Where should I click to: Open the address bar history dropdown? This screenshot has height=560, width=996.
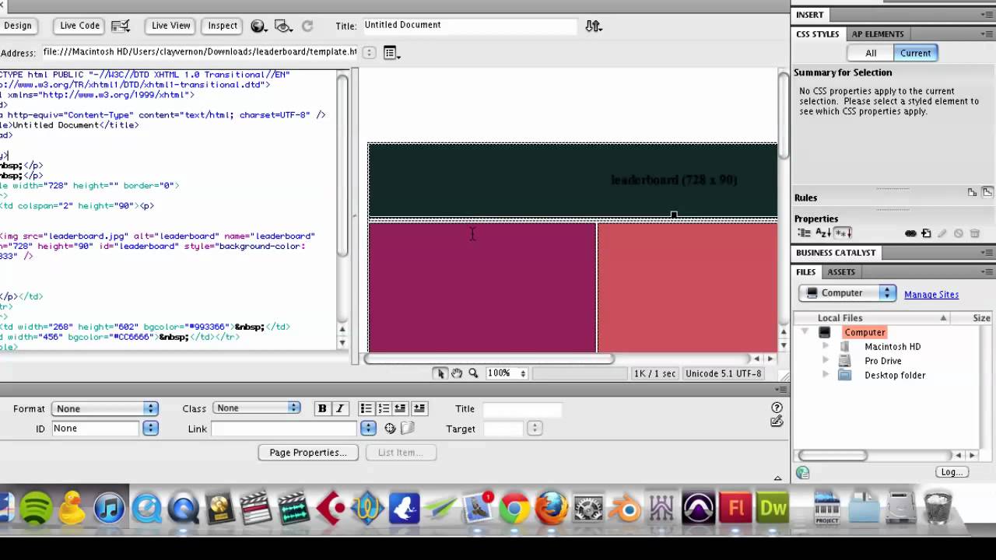(x=369, y=53)
